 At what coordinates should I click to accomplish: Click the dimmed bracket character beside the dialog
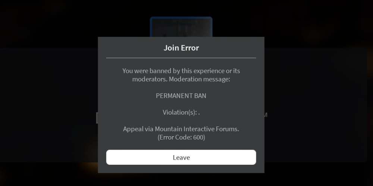coord(97,118)
